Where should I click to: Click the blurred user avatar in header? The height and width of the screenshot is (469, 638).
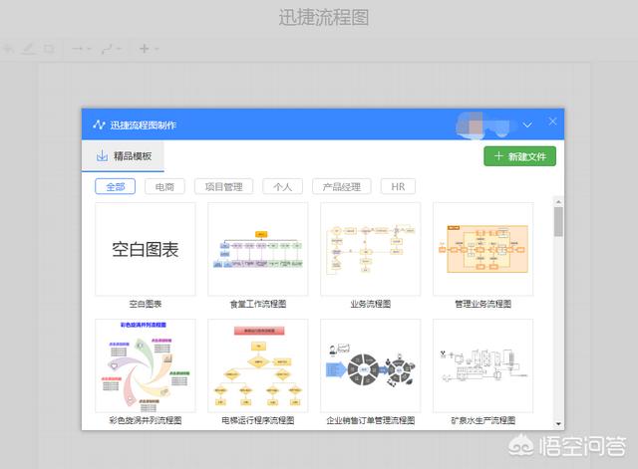472,124
